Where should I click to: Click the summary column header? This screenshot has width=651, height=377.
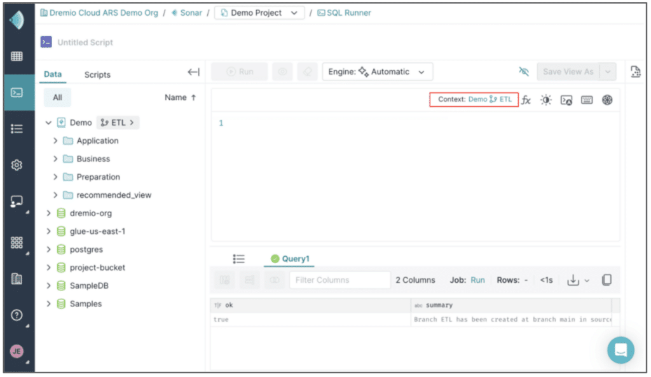click(511, 306)
